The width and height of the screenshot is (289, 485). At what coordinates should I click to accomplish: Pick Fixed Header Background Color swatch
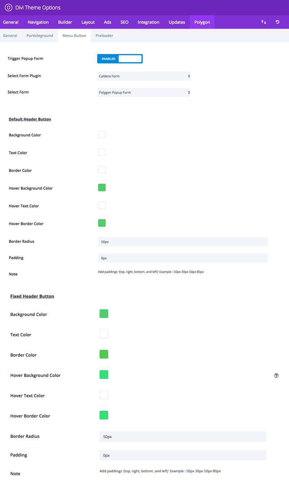tap(104, 314)
